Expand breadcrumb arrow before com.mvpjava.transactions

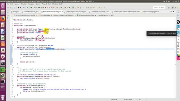point(51,15)
